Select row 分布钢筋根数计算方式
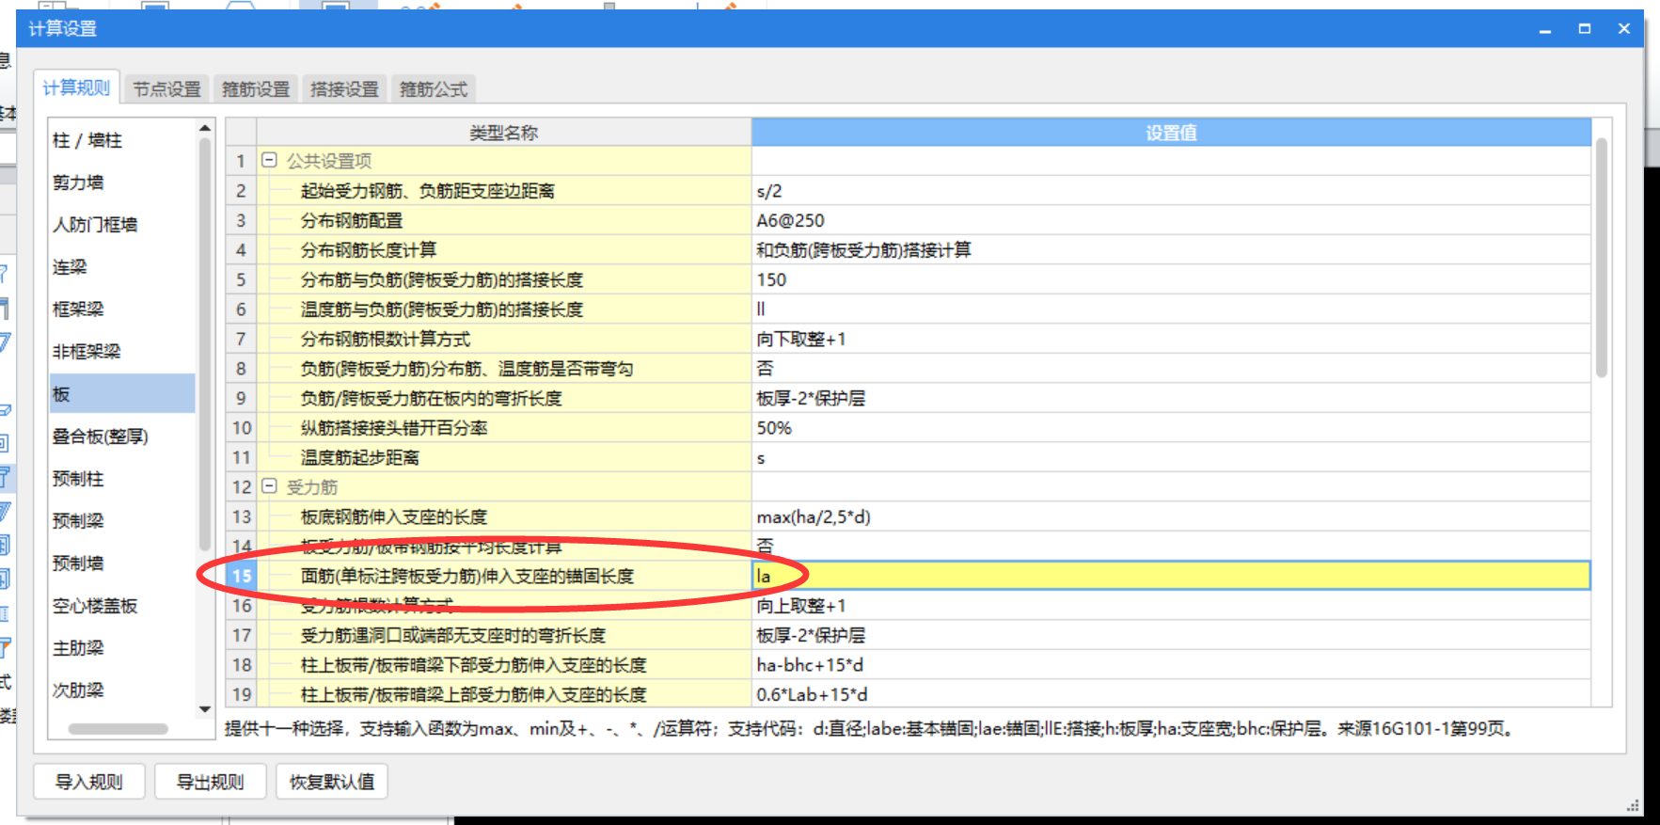This screenshot has height=825, width=1660. point(504,339)
